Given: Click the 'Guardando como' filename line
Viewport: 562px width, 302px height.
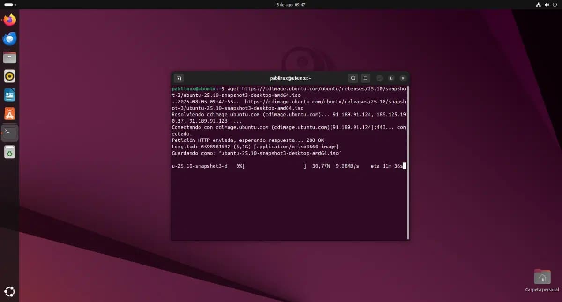Looking at the screenshot, I should tap(256, 154).
